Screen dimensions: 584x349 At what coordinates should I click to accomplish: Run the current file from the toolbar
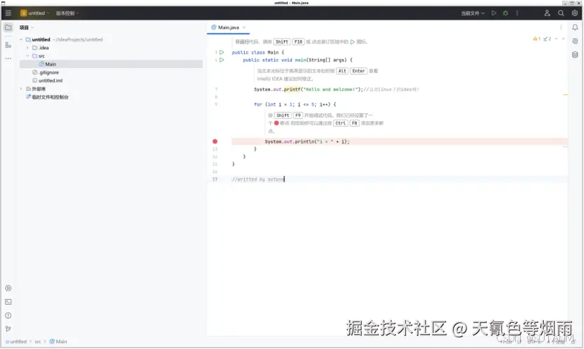coord(494,13)
